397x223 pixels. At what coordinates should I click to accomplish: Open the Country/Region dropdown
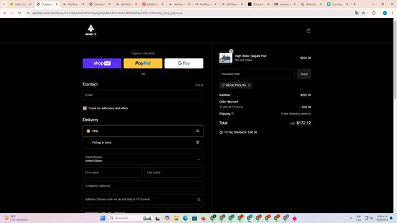(143, 159)
